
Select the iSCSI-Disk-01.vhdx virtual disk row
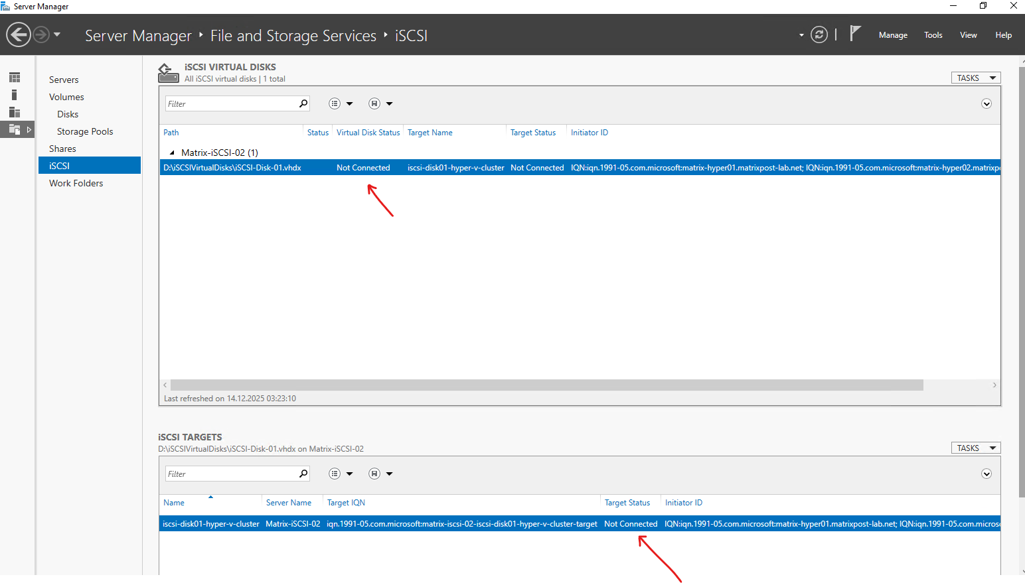[x=580, y=168]
